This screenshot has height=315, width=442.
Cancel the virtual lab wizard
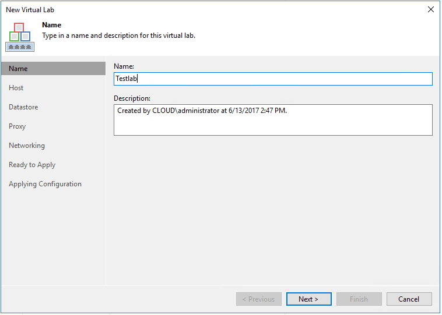pos(409,299)
